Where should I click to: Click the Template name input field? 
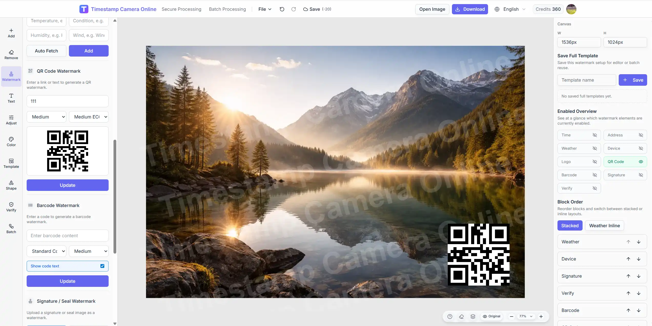[587, 80]
